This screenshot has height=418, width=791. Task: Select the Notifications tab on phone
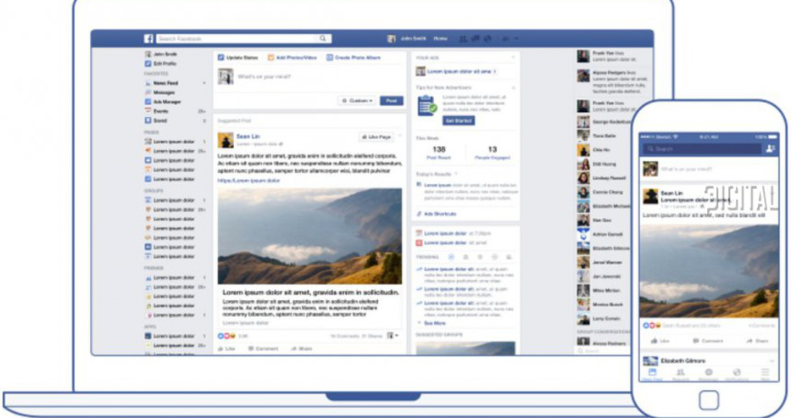[x=737, y=374]
